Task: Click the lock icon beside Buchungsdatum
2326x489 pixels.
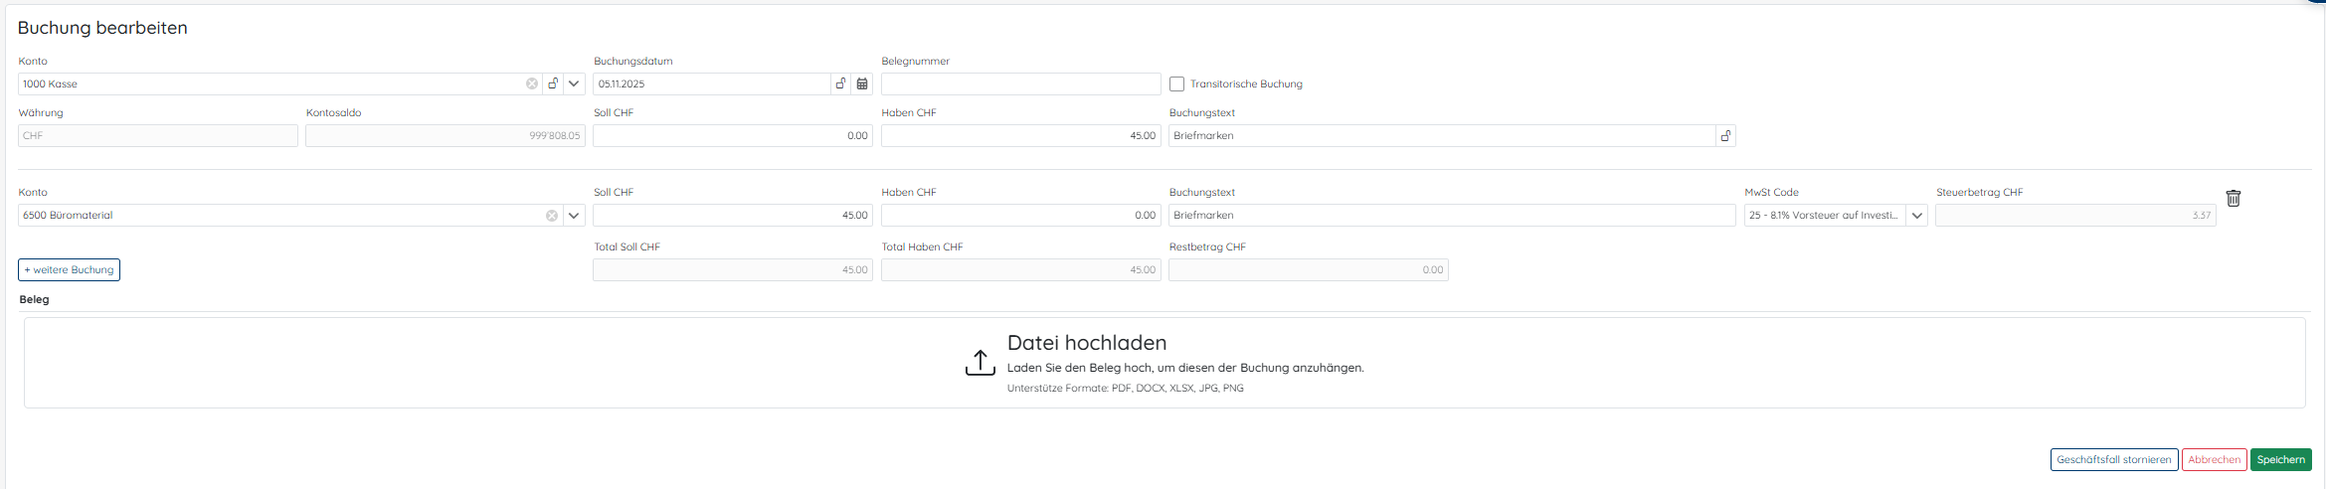Action: pyautogui.click(x=841, y=84)
